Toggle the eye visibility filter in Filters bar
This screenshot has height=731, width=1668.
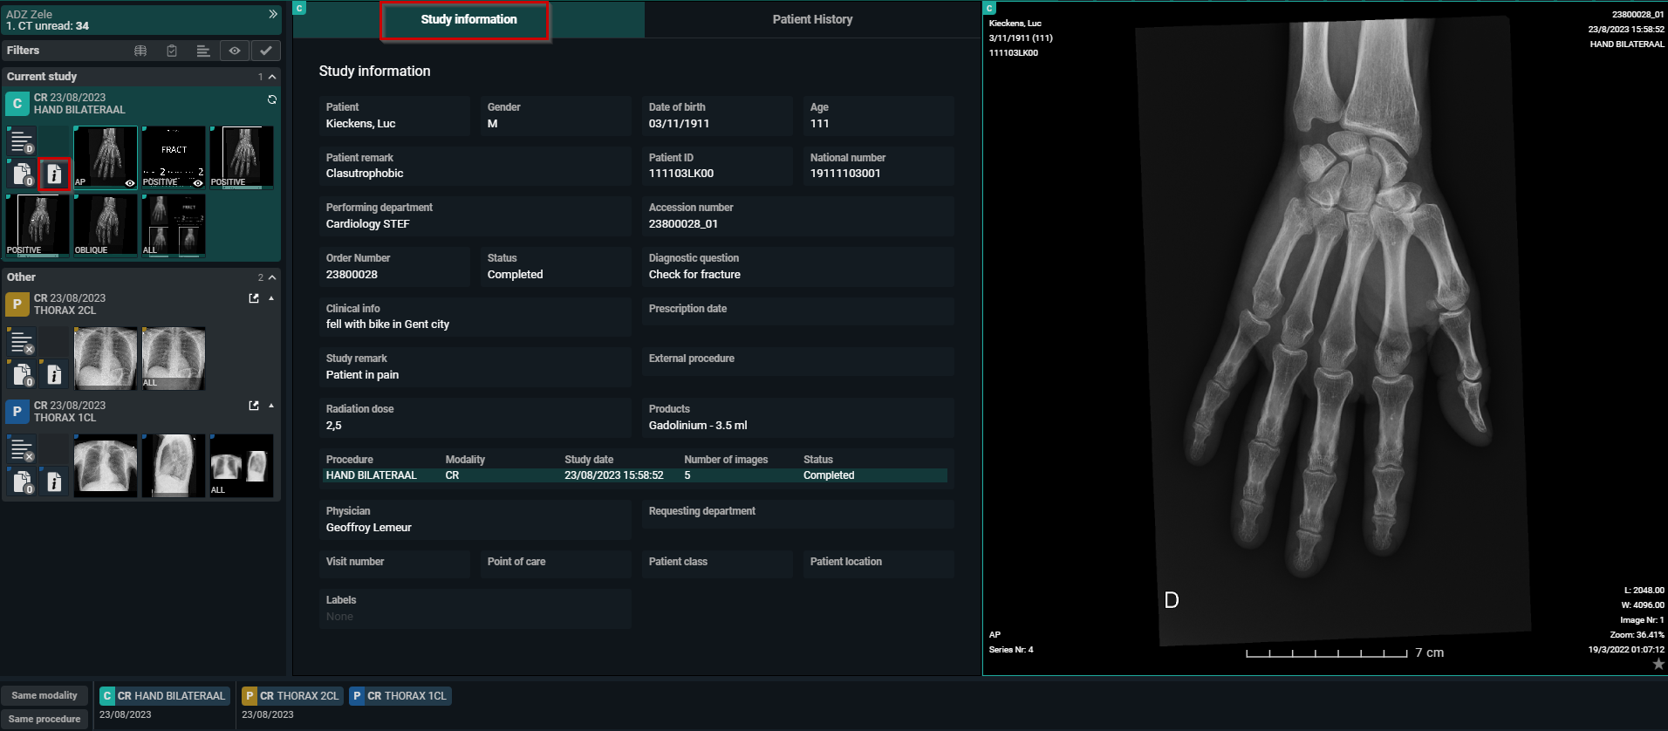(x=235, y=51)
